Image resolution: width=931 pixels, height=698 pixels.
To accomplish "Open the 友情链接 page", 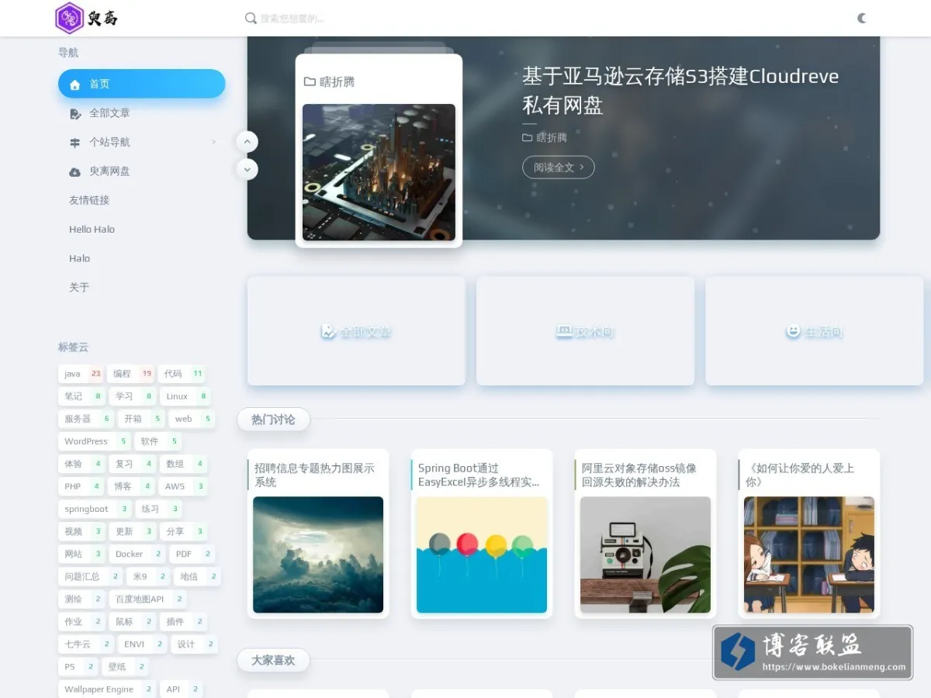I will pyautogui.click(x=89, y=200).
